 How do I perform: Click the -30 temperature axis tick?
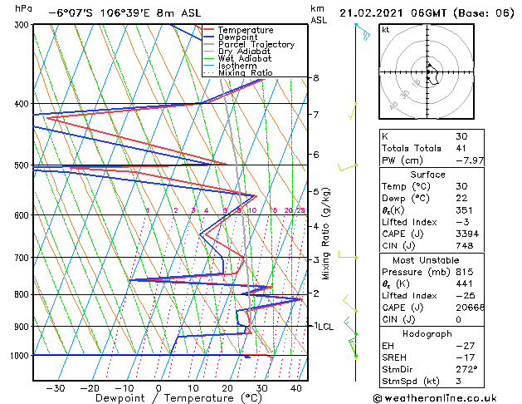click(x=55, y=388)
